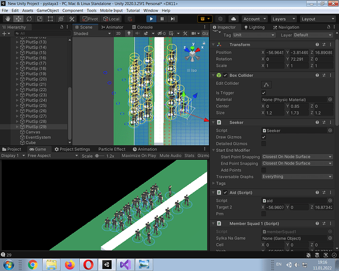Screen dimensions: 339x271
Task: Select the Hand tool
Action: pyautogui.click(x=8, y=19)
